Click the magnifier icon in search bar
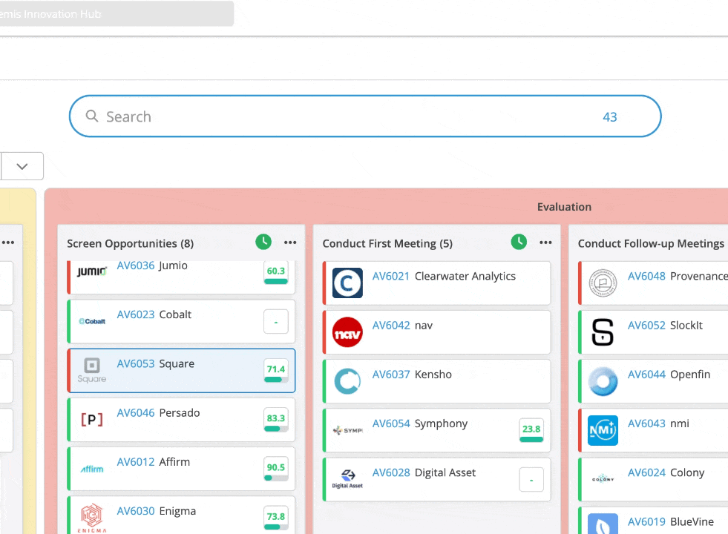Screen dimensions: 728x534 [x=92, y=116]
